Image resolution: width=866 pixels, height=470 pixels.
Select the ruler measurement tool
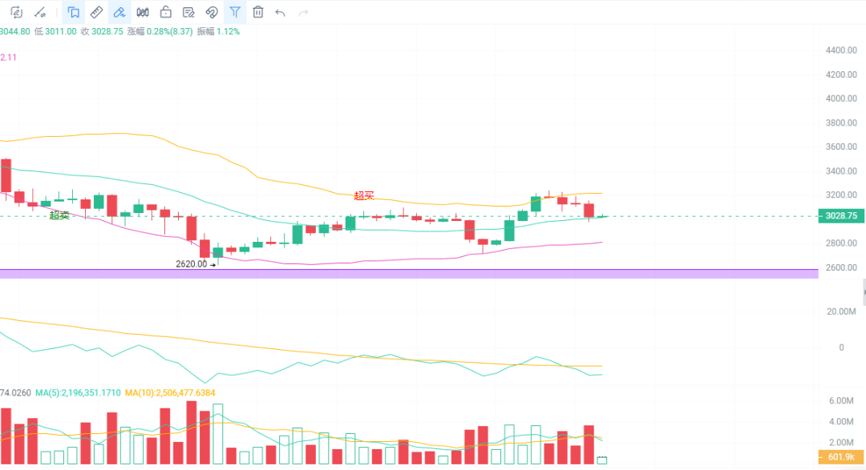point(95,12)
